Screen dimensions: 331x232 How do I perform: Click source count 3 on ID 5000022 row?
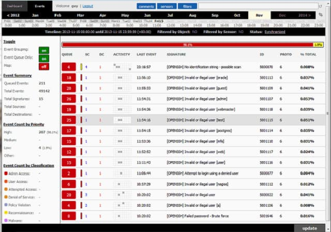(86, 195)
